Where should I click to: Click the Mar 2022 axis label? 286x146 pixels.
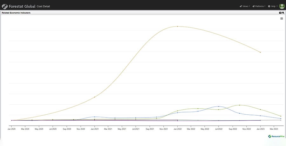pos(191,129)
